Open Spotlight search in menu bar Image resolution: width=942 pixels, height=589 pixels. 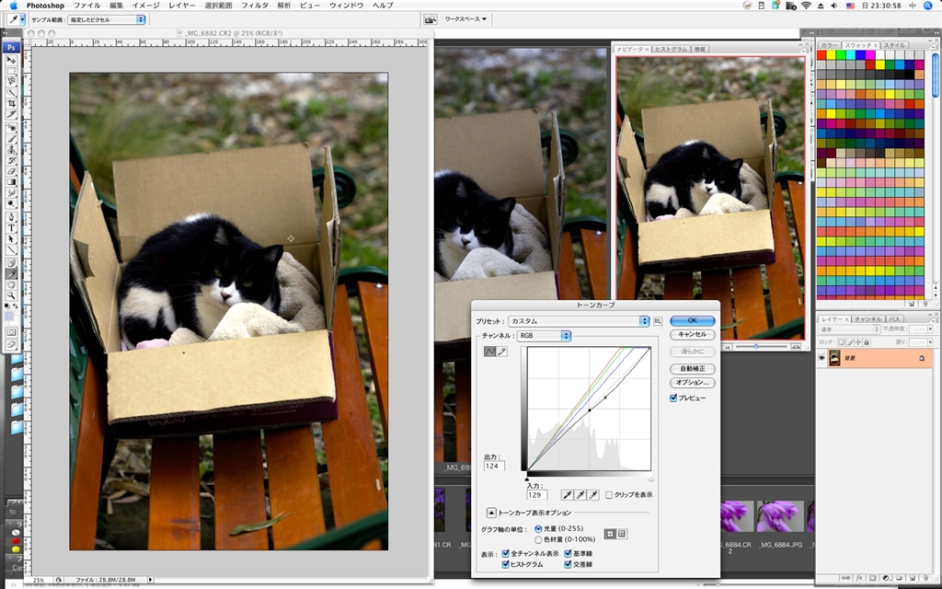click(x=927, y=6)
